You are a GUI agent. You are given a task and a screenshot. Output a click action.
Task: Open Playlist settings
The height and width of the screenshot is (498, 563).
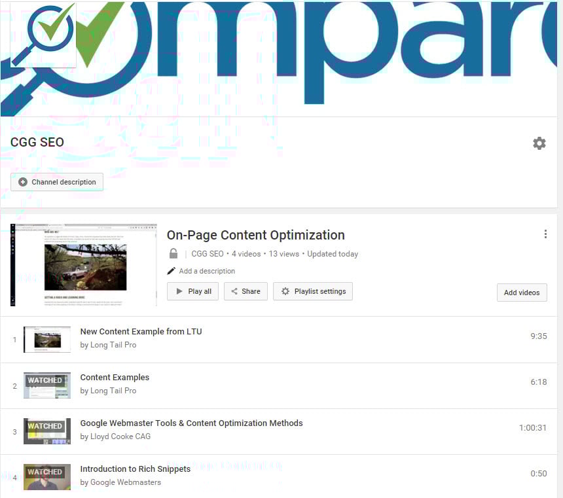pyautogui.click(x=313, y=291)
